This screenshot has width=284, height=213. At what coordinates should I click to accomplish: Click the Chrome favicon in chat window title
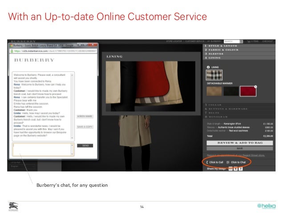11,45
